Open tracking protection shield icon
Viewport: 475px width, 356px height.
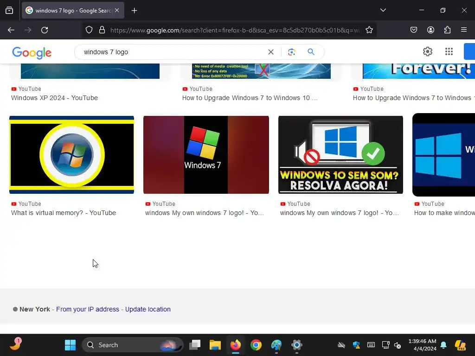[x=89, y=30]
